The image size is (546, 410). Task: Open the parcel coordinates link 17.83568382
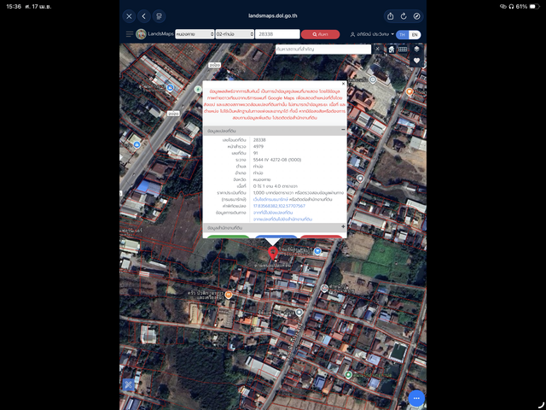click(279, 206)
